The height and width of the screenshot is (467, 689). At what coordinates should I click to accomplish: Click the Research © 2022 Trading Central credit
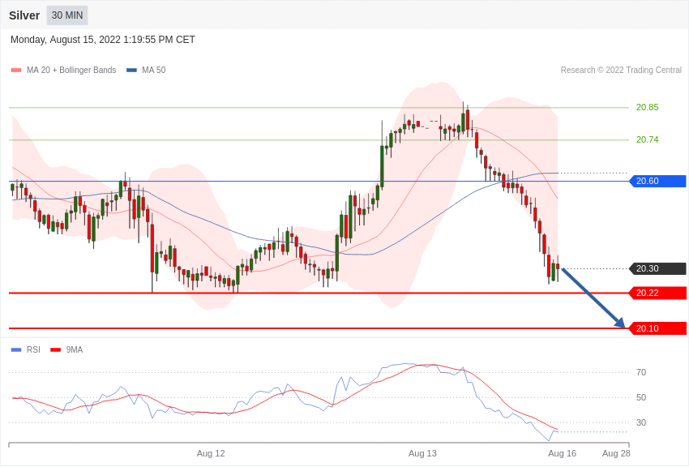(621, 70)
